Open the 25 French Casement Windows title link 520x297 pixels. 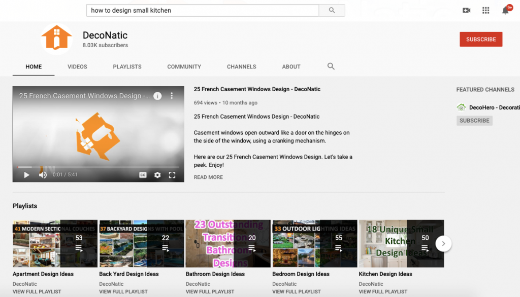point(257,89)
